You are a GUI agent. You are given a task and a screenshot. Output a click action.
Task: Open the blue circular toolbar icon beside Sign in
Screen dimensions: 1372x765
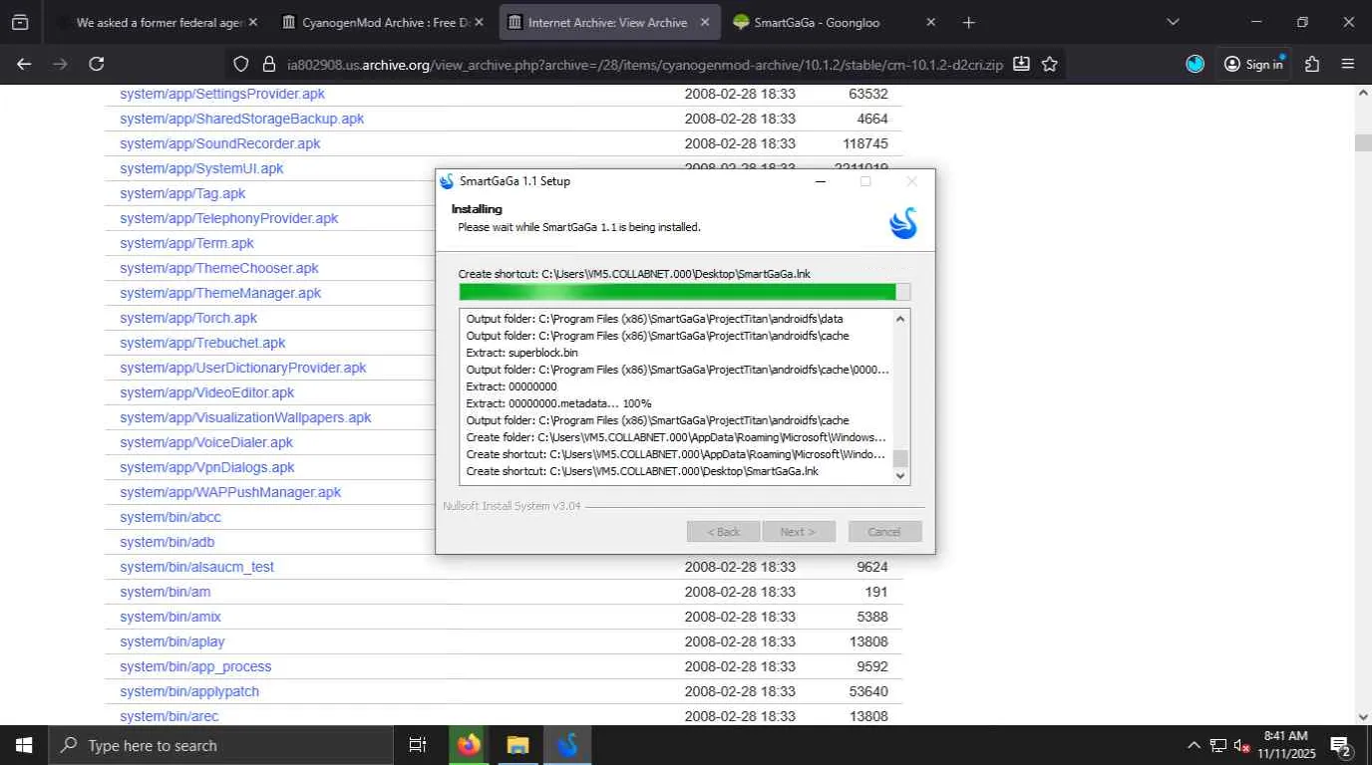(x=1196, y=64)
